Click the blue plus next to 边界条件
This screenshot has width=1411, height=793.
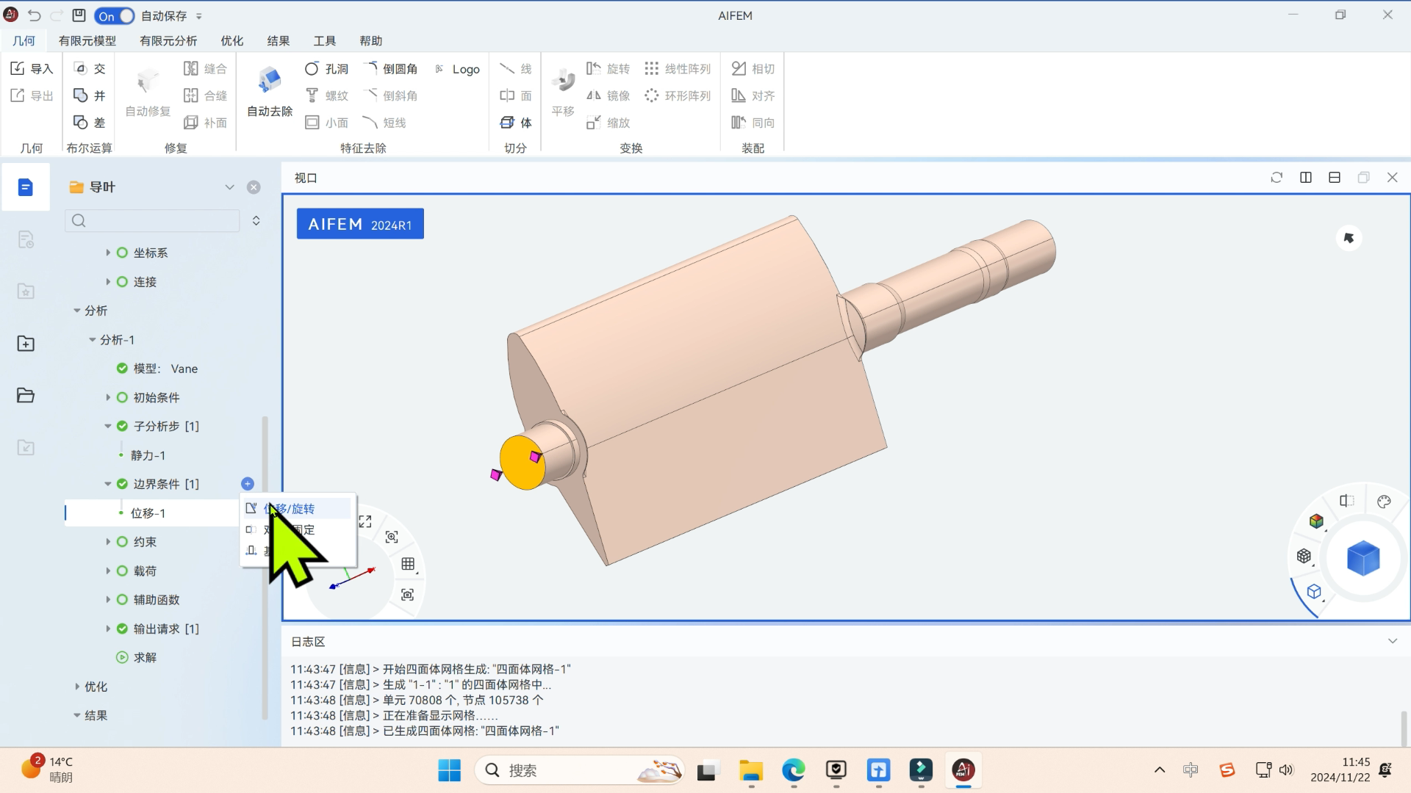point(248,484)
